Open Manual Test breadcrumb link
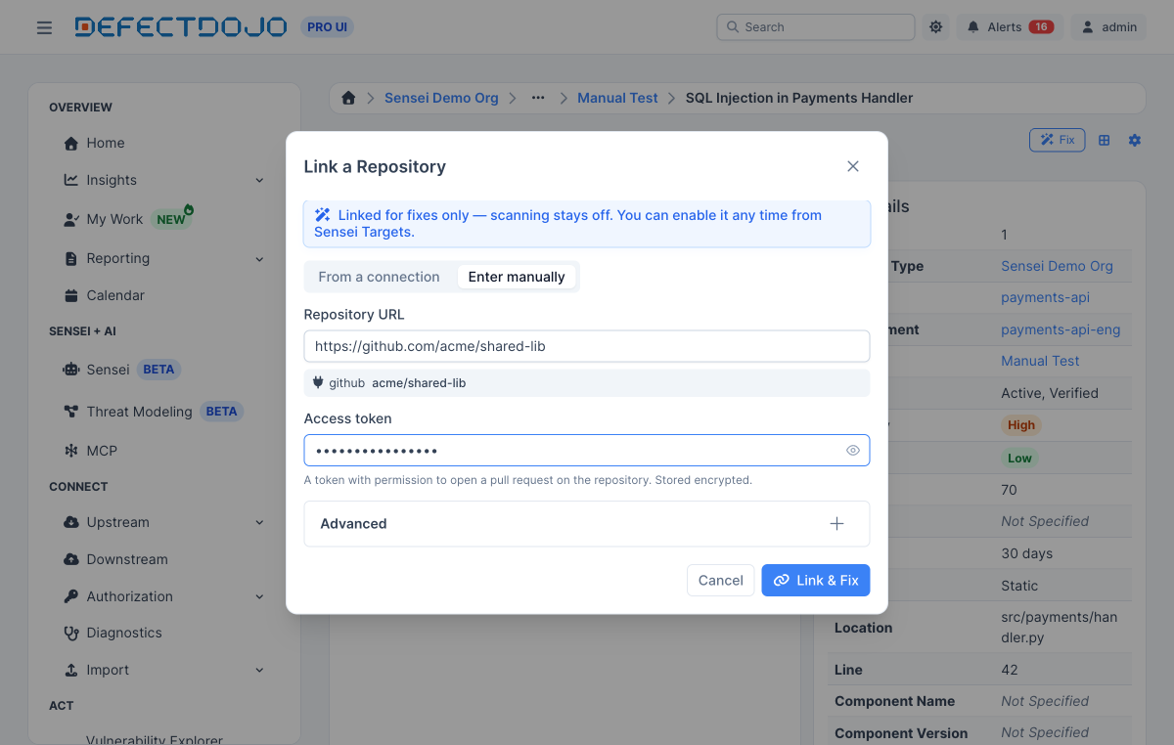This screenshot has height=745, width=1174. 617,98
